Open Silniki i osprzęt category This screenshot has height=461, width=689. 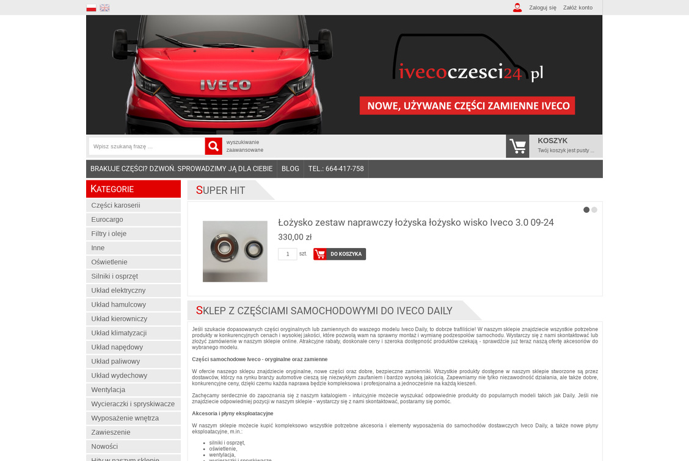pyautogui.click(x=133, y=276)
